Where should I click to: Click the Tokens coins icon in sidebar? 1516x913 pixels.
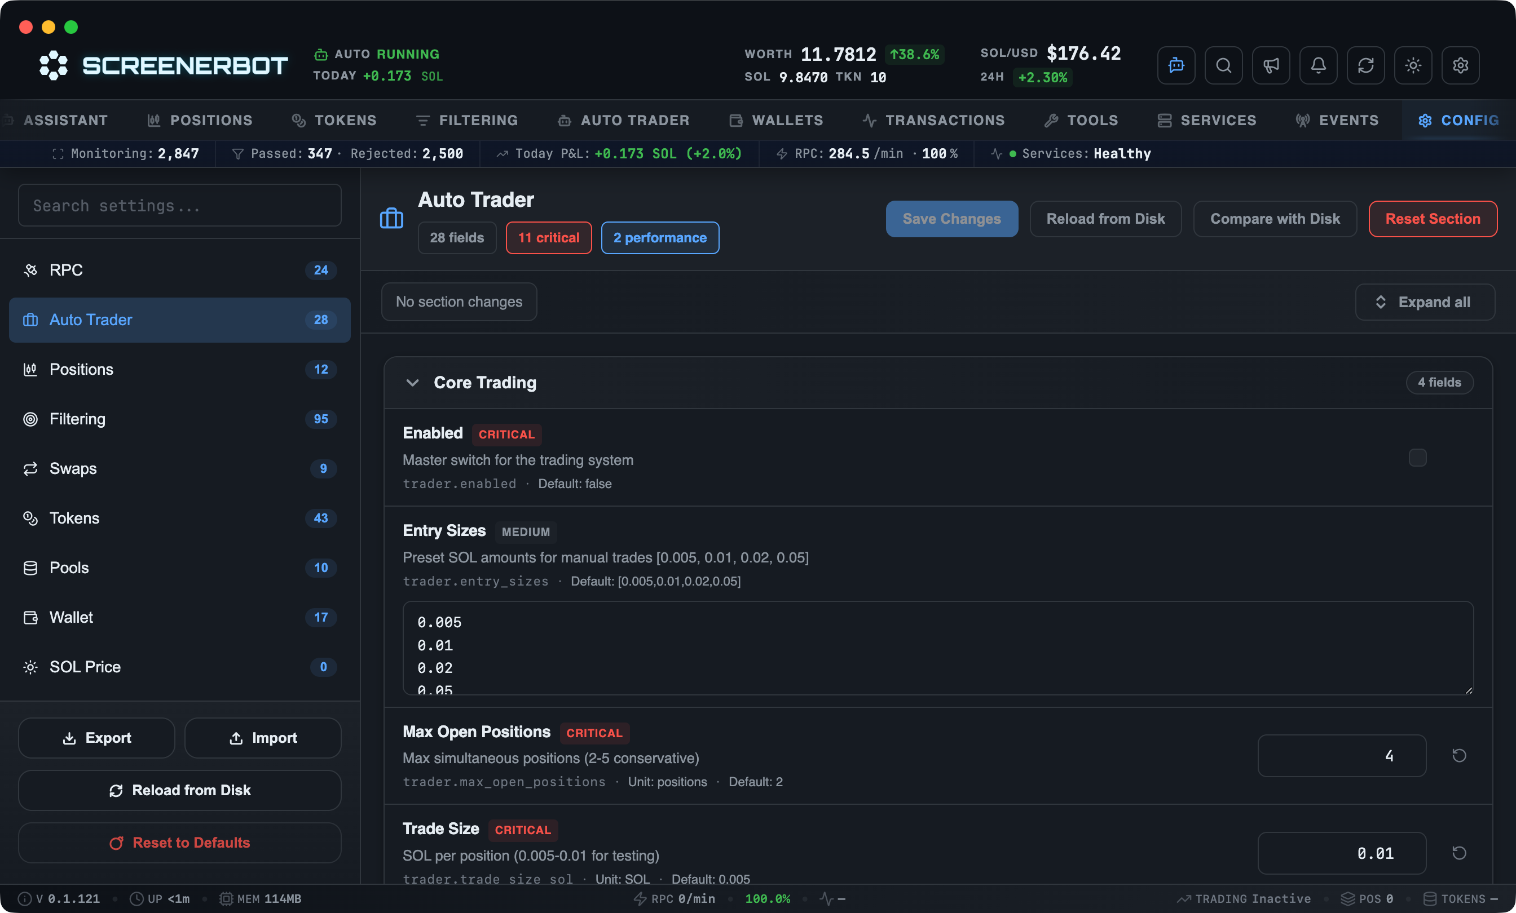[30, 518]
